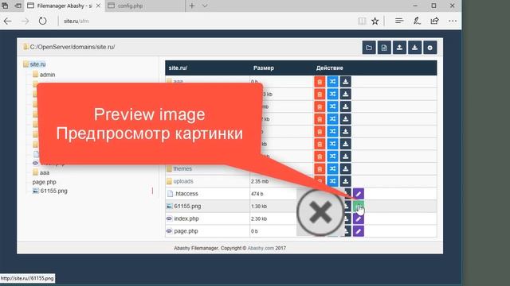This screenshot has height=286, width=510.
Task: Open the browser Hub icon
Action: (x=399, y=21)
